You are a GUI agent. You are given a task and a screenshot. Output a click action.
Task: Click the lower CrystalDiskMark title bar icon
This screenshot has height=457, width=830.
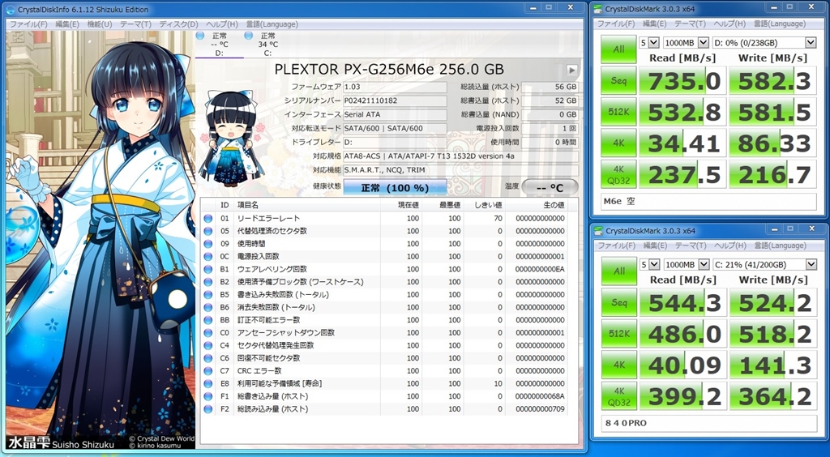click(599, 231)
